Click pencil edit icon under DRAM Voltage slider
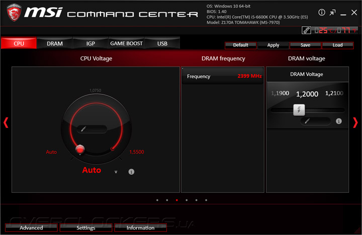The height and width of the screenshot is (235, 362). tap(307, 121)
